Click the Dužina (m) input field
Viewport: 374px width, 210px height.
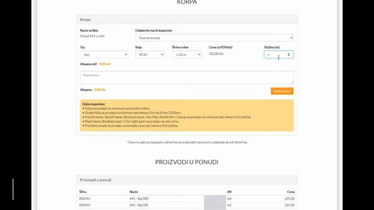pyautogui.click(x=279, y=54)
